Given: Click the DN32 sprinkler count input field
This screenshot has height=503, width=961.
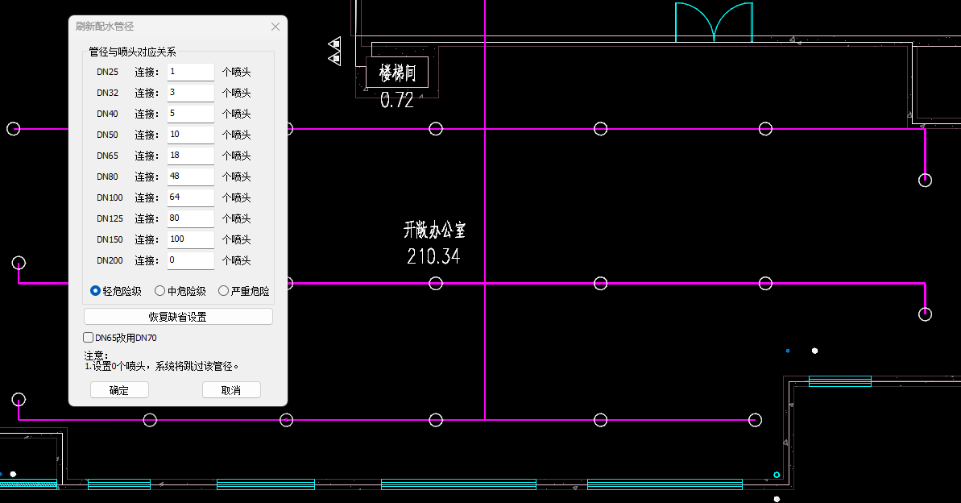Looking at the screenshot, I should (191, 93).
